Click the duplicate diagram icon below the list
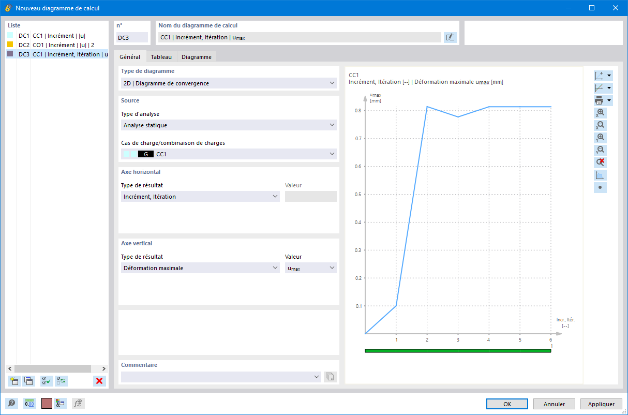This screenshot has width=628, height=415. [28, 381]
